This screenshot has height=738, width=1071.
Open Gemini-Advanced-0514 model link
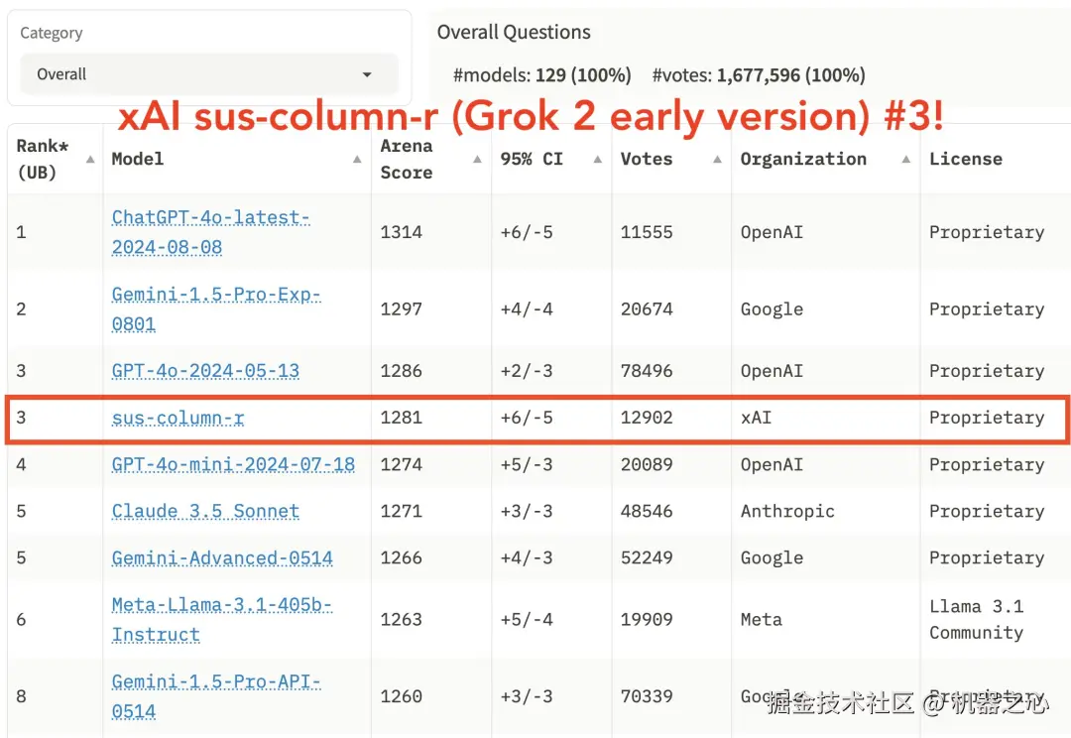[222, 558]
